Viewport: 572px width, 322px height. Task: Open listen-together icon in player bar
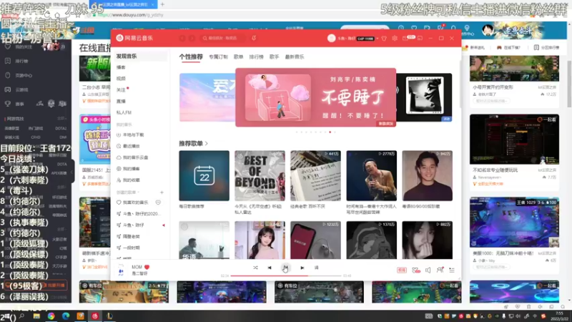pos(440,270)
